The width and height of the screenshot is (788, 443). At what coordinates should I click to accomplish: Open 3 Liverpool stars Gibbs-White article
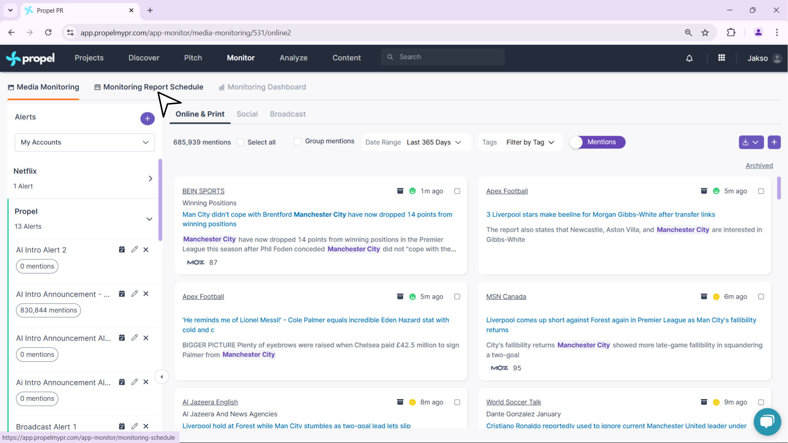pos(600,215)
